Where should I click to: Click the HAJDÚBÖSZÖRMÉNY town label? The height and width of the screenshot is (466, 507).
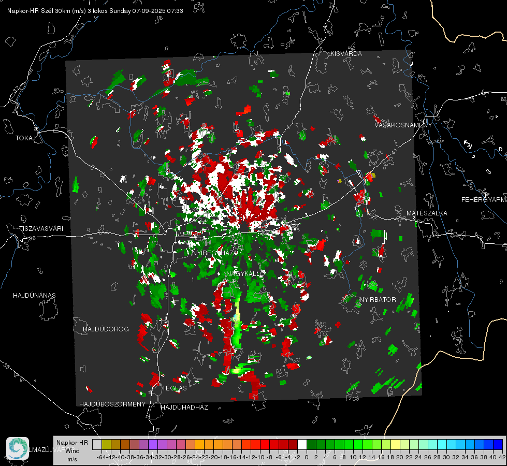[x=112, y=404]
